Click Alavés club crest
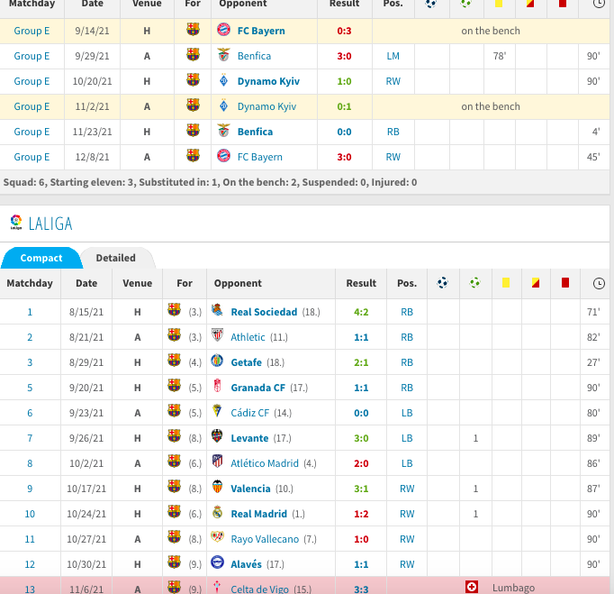 (x=217, y=562)
